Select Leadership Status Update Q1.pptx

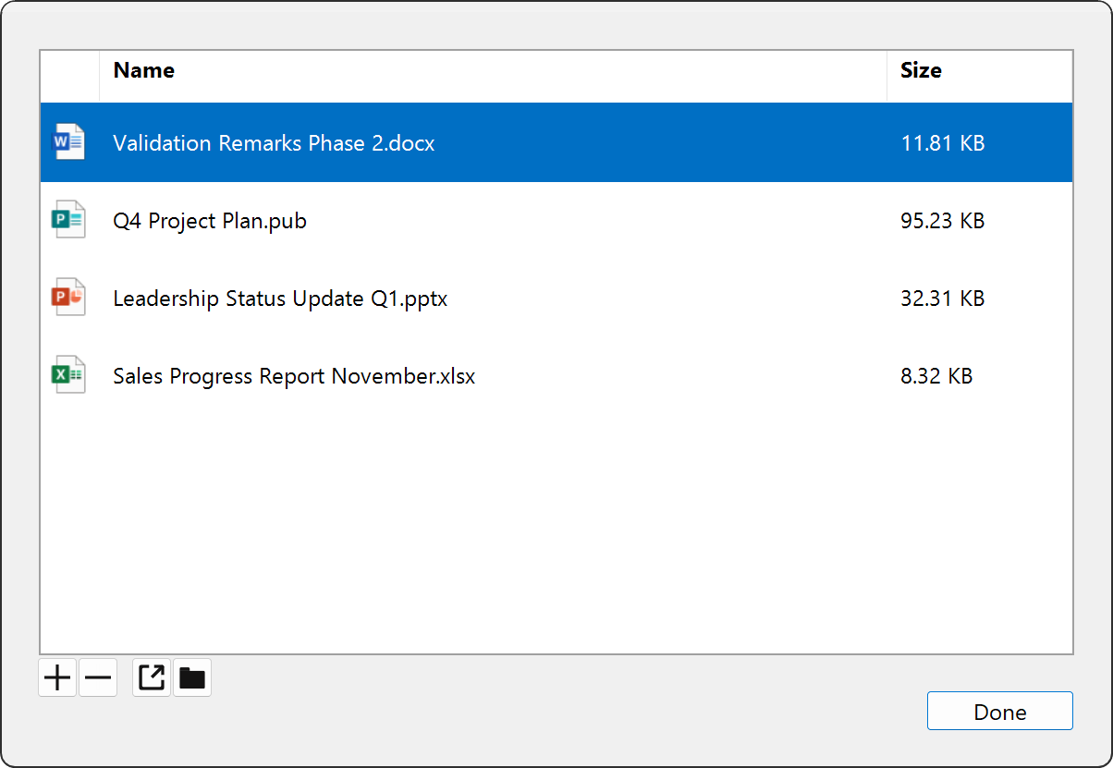click(462, 298)
